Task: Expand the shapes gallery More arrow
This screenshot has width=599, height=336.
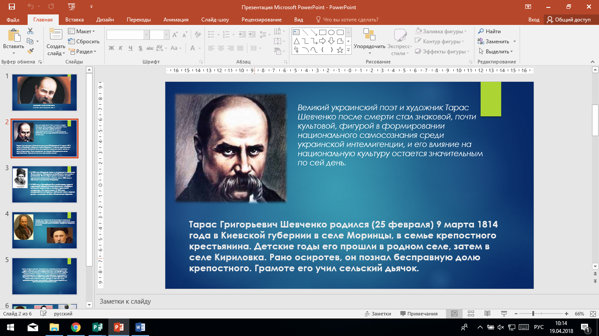Action: coord(348,51)
